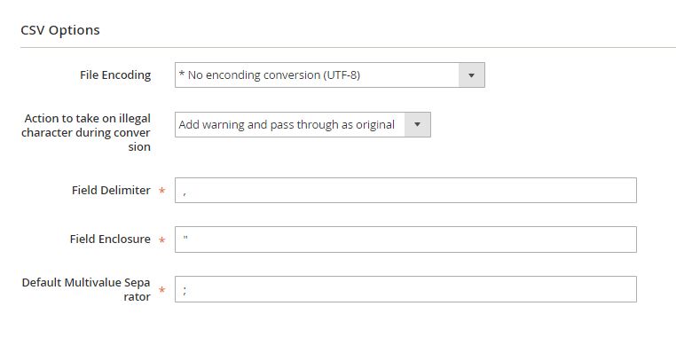Viewport: 676px width, 361px height.
Task: Click 'Add warning and pass through as original' box
Action: [x=303, y=125]
